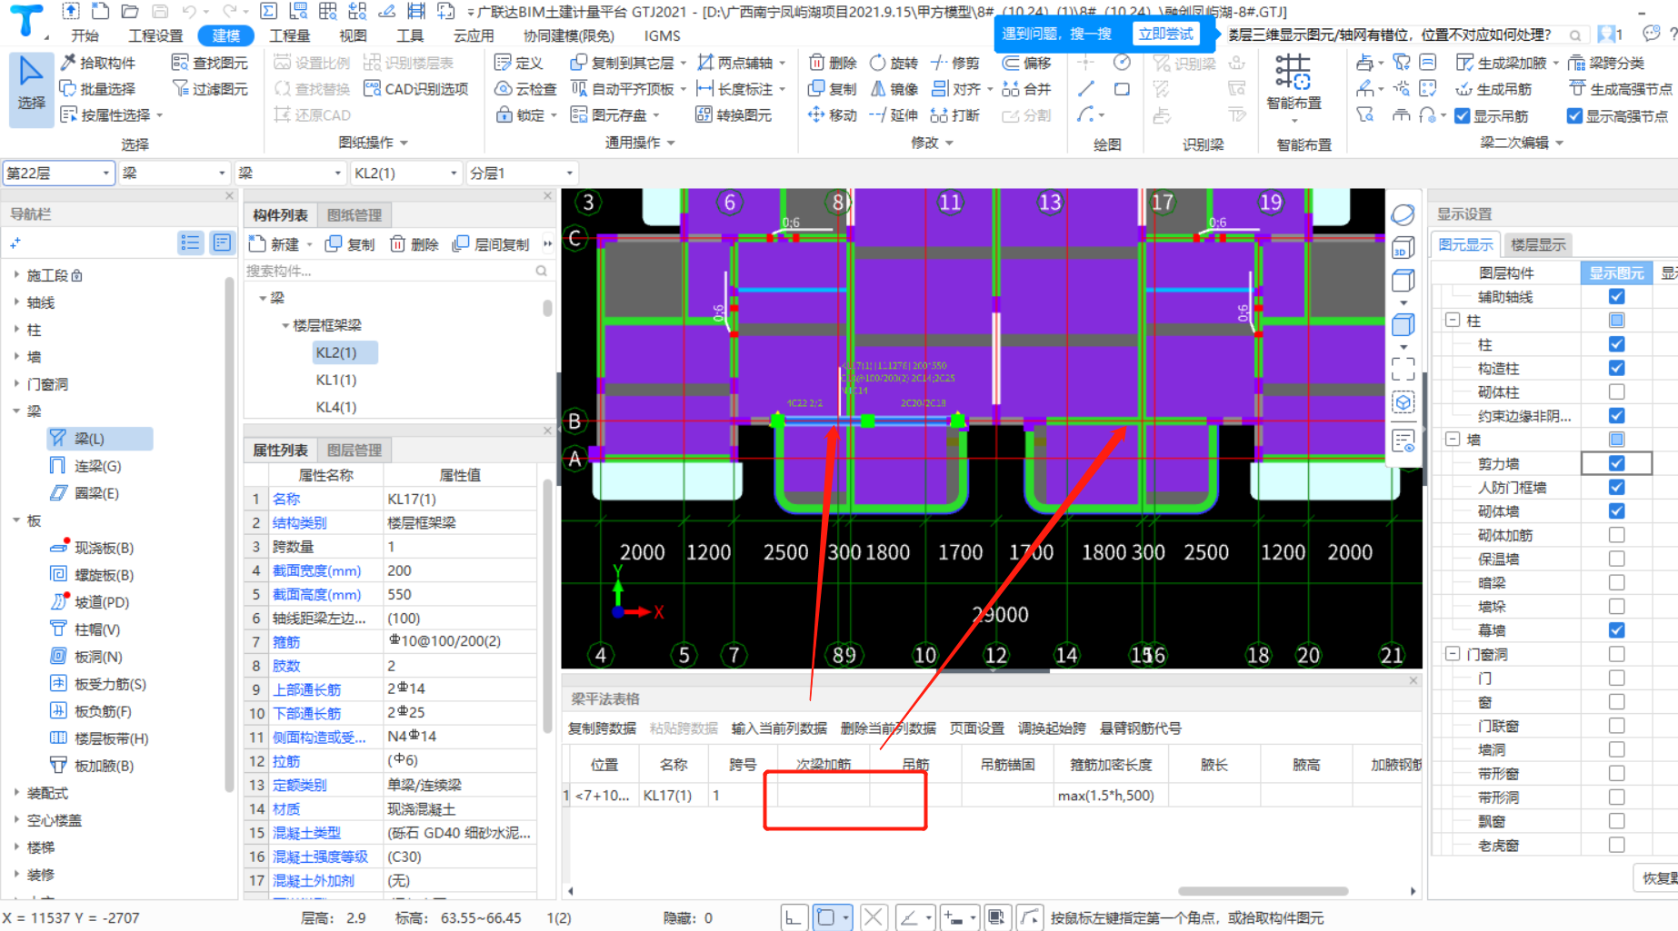Collapse 柱 group in display settings

(x=1453, y=321)
